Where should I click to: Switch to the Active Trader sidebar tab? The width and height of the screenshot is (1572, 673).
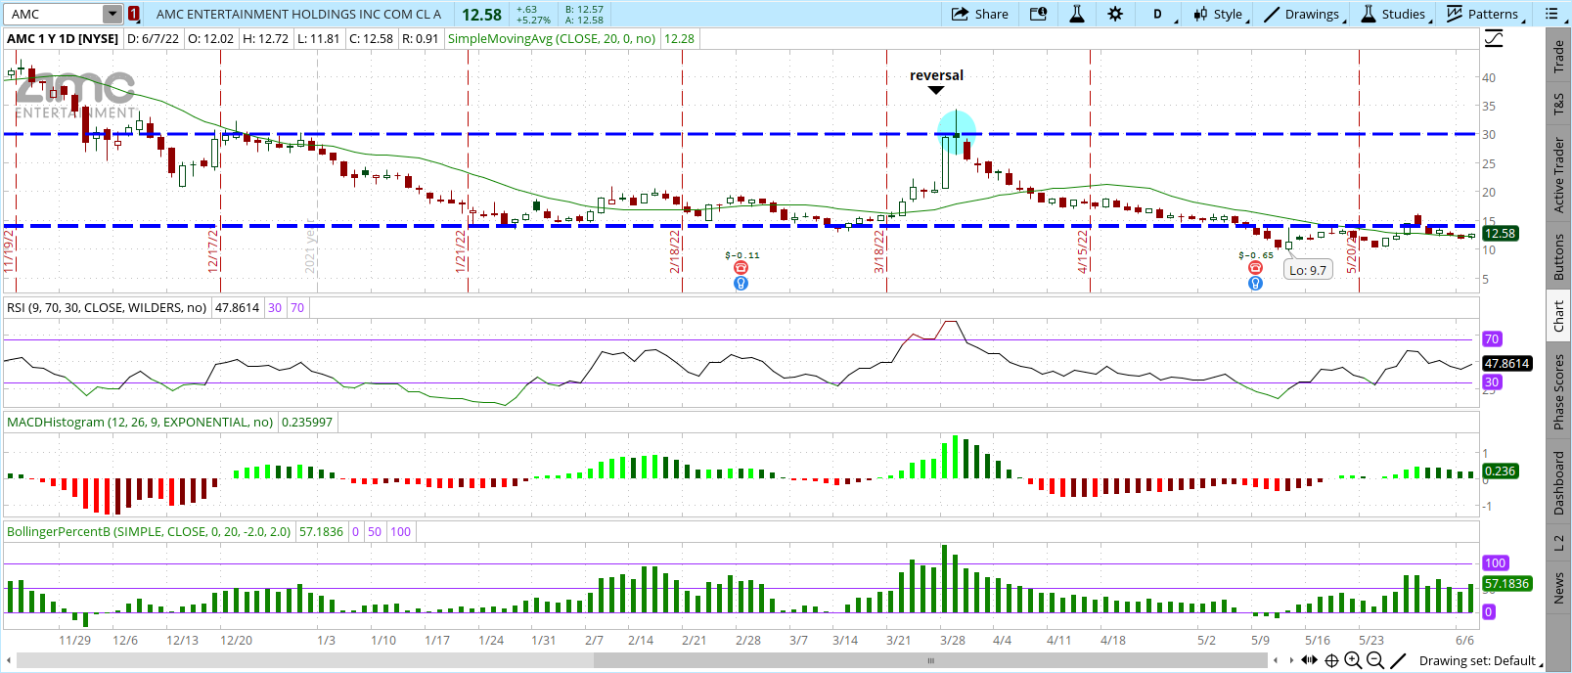(x=1559, y=175)
